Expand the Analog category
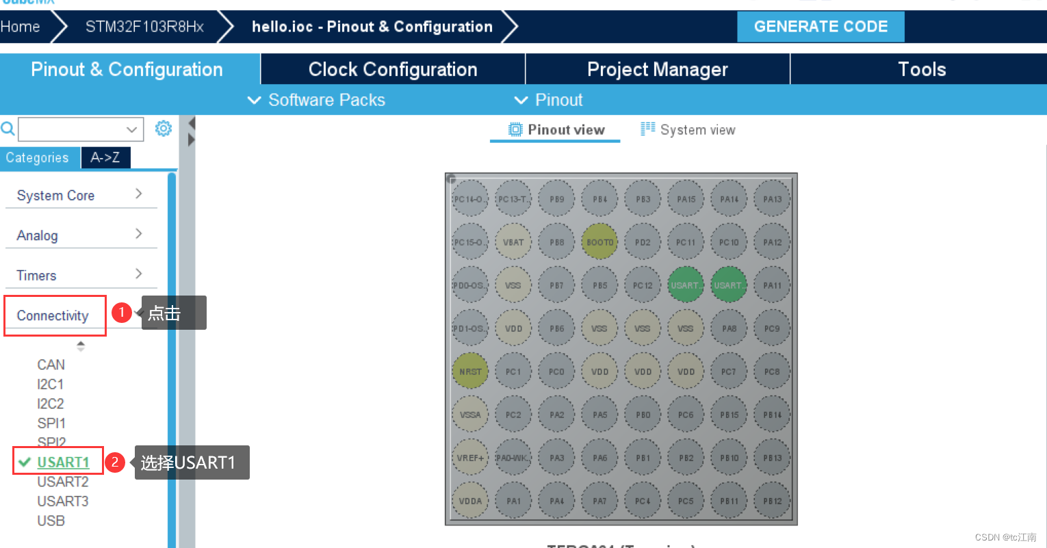Viewport: 1047px width, 548px height. (x=81, y=235)
